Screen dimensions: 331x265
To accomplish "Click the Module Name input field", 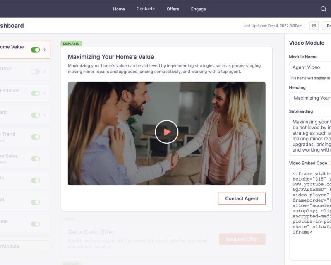I will click(x=310, y=67).
